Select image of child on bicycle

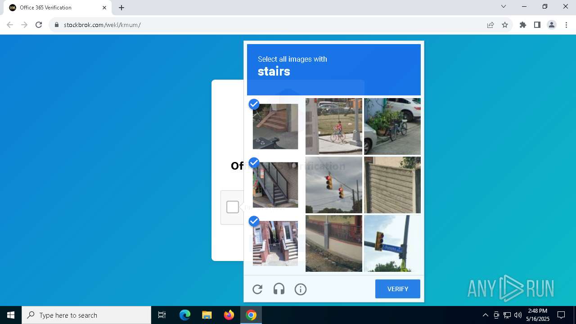tap(334, 126)
